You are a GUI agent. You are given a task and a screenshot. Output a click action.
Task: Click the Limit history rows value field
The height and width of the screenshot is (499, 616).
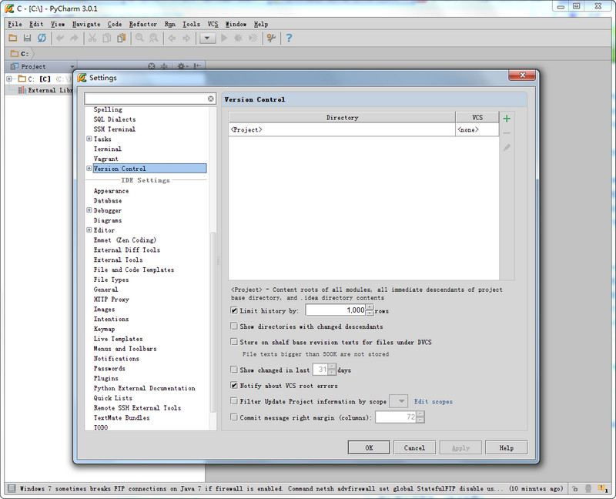tap(336, 310)
